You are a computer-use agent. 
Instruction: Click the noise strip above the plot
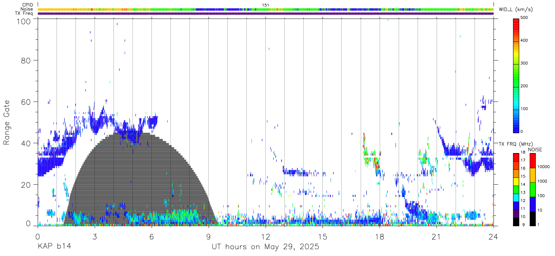pos(265,9)
